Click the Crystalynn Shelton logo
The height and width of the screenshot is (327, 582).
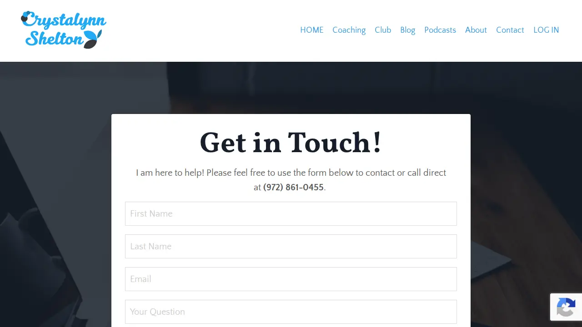coord(64,30)
